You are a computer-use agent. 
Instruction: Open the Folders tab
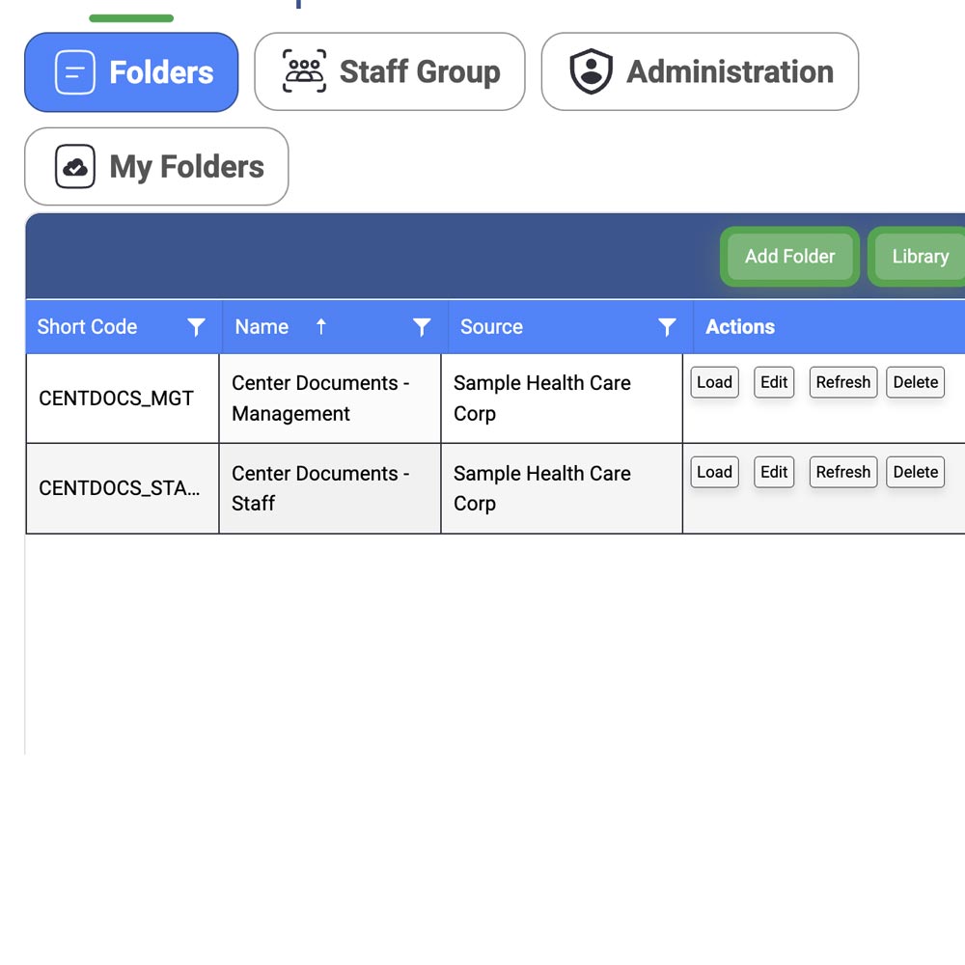click(x=131, y=72)
